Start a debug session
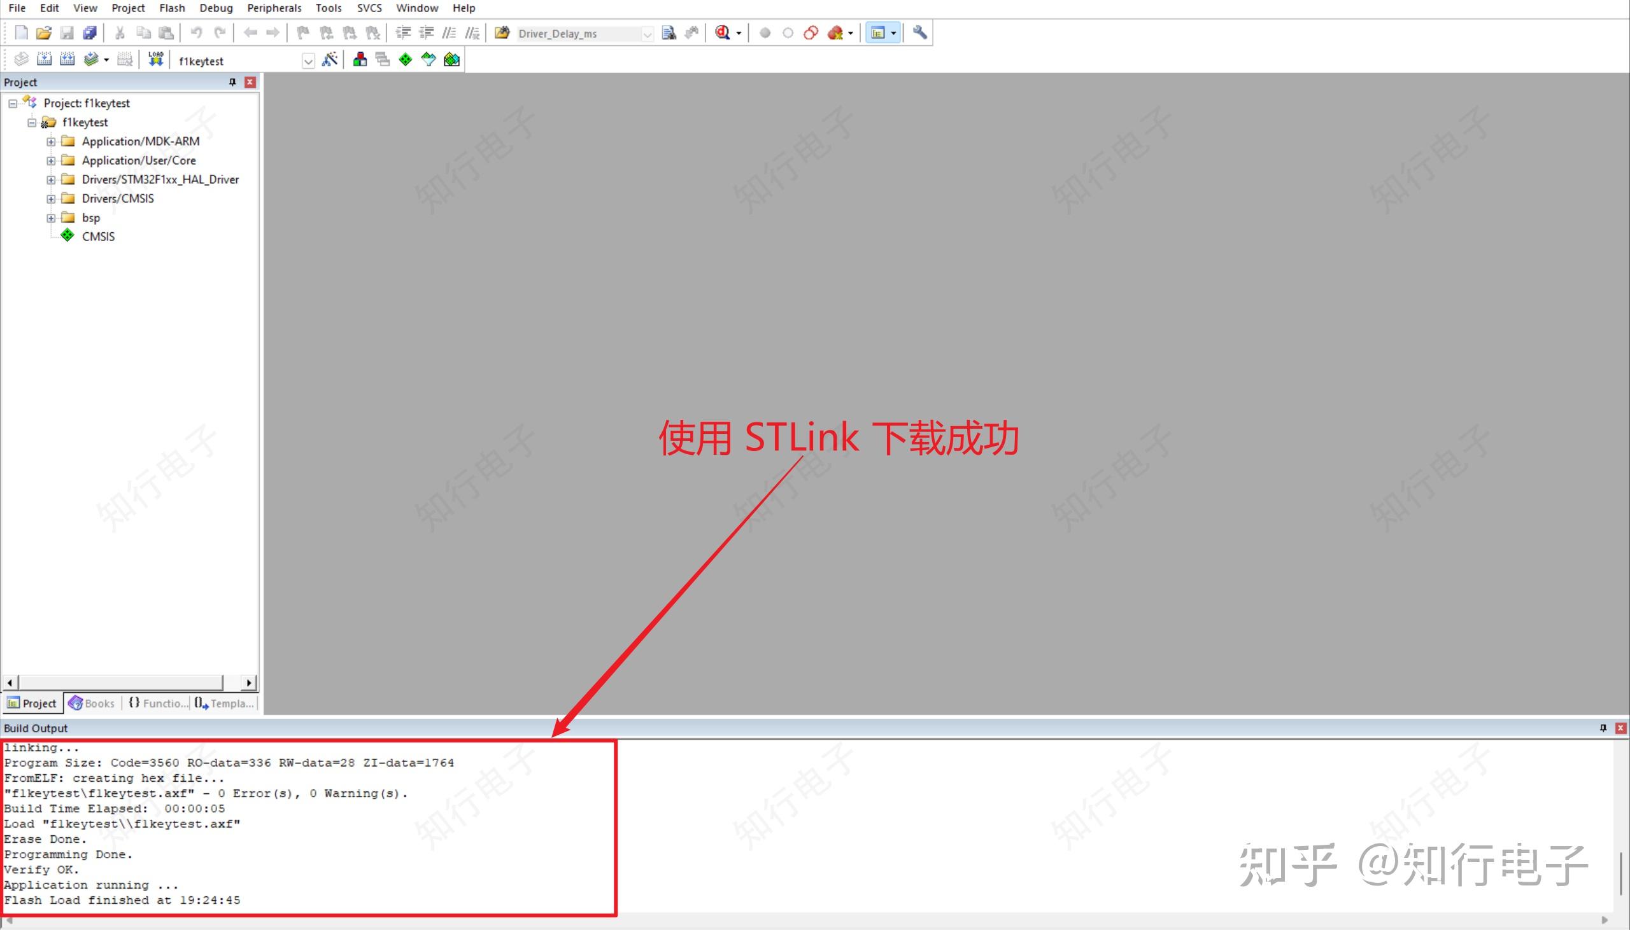 pos(724,32)
